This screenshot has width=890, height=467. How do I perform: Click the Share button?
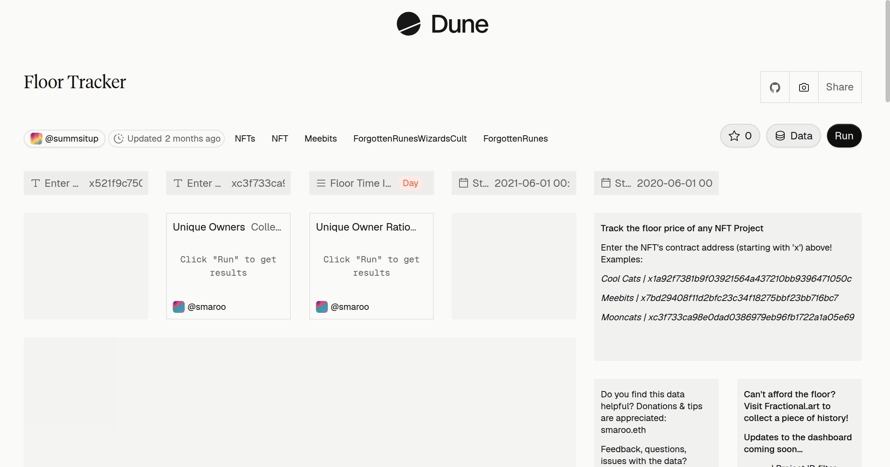point(840,87)
